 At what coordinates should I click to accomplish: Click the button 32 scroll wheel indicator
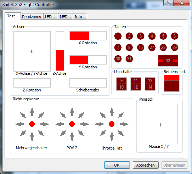click(x=168, y=61)
